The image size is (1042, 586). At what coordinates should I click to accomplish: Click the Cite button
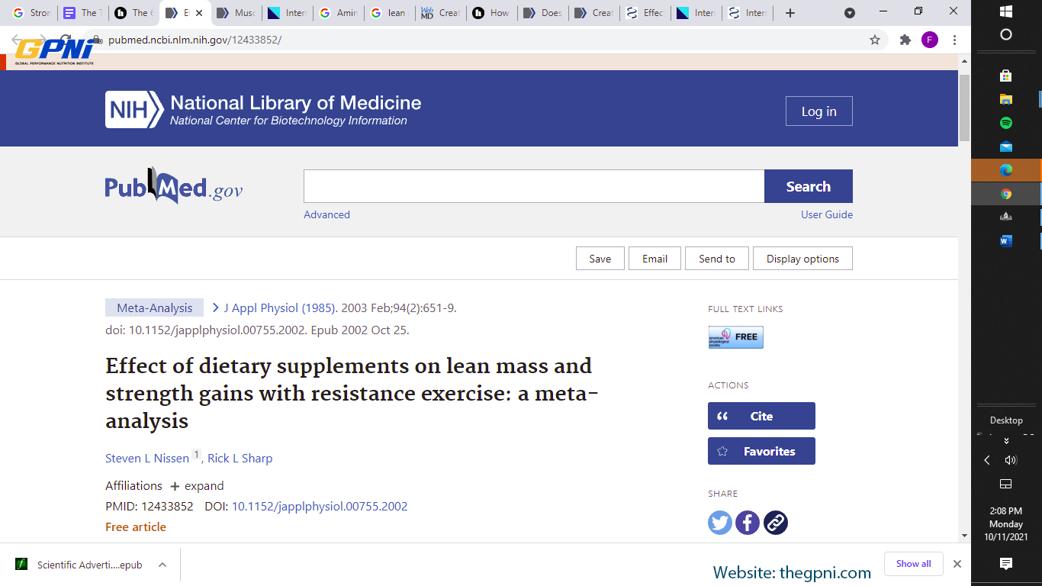point(761,416)
